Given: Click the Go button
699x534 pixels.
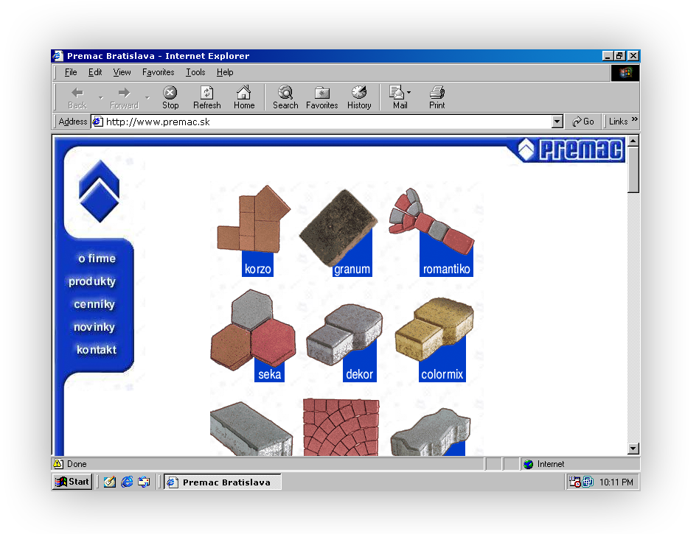Looking at the screenshot, I should [x=583, y=122].
